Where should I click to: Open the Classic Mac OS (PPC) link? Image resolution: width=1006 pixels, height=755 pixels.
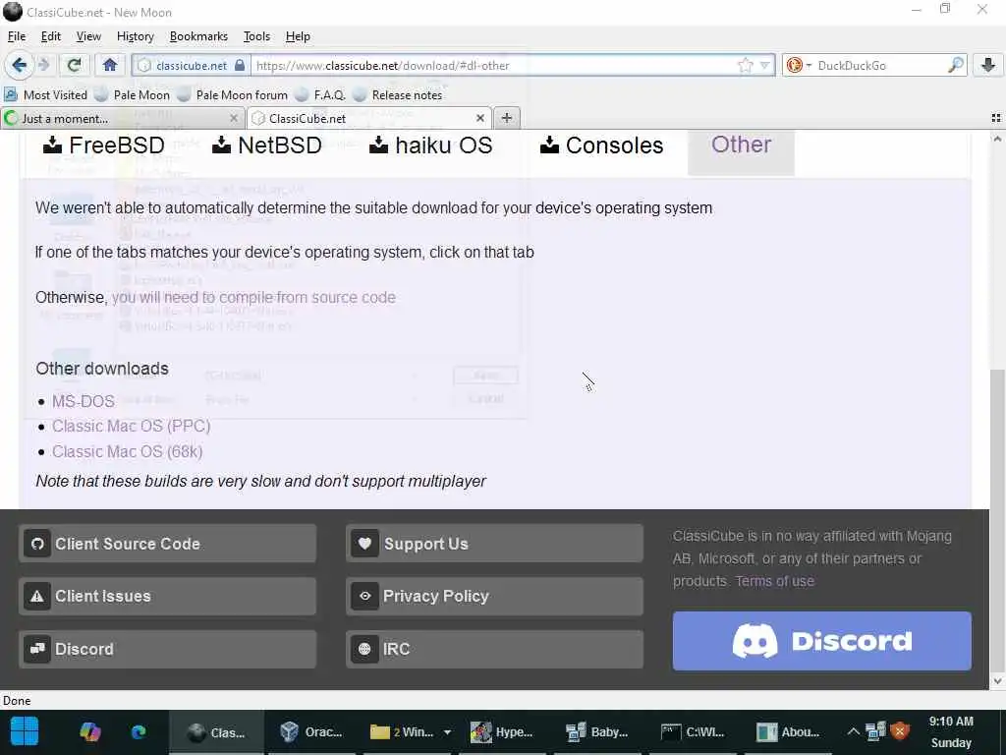(x=131, y=427)
